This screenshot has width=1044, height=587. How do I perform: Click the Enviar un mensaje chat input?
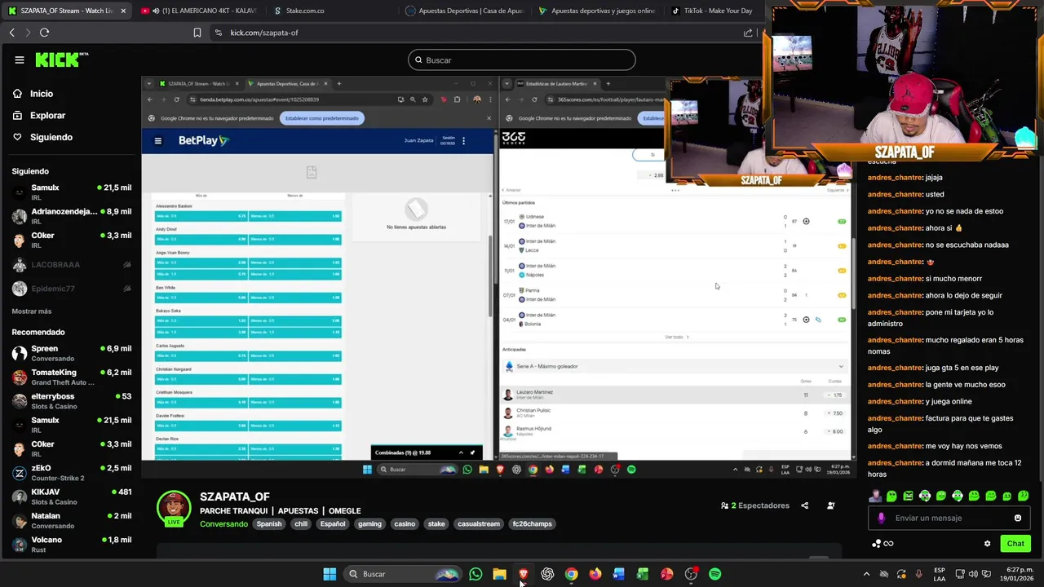pyautogui.click(x=948, y=518)
